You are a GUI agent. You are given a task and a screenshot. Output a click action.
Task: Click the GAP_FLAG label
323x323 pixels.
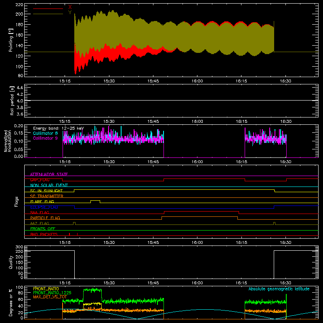[x=40, y=180]
